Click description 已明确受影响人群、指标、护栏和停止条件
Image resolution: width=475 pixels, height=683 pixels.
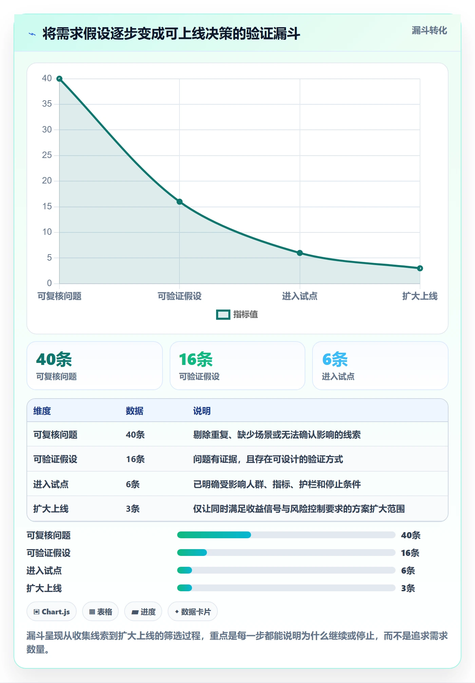[277, 484]
